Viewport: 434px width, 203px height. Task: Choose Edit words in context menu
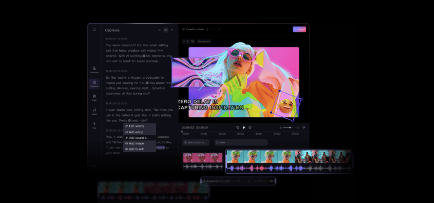pyautogui.click(x=139, y=126)
